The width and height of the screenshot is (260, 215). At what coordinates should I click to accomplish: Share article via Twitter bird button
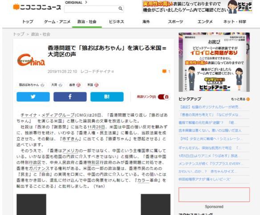(x=33, y=96)
